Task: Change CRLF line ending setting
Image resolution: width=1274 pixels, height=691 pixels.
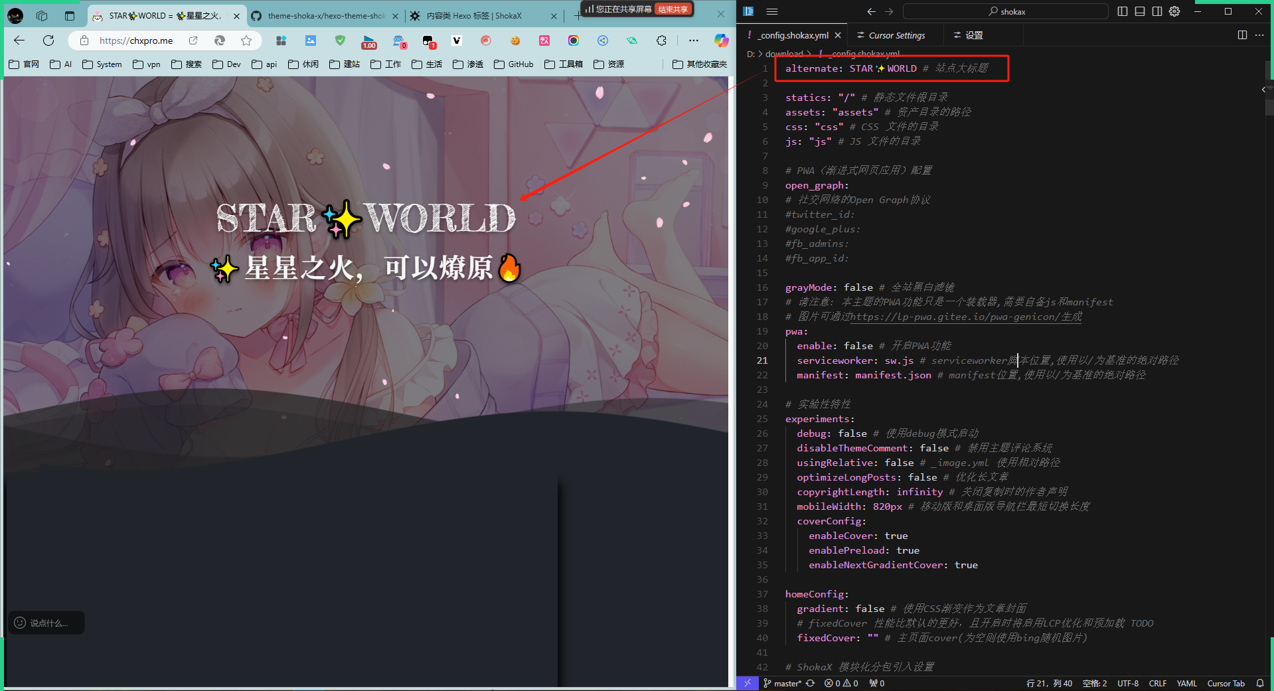Action: (x=1158, y=683)
